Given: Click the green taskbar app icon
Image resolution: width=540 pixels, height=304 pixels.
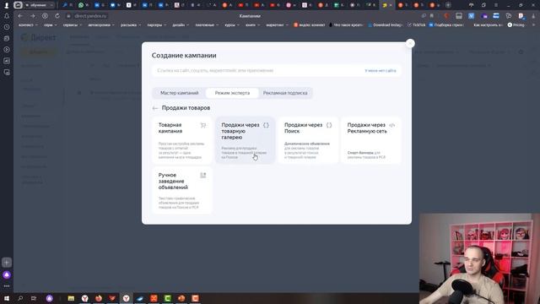Looking at the screenshot, I should point(168,298).
